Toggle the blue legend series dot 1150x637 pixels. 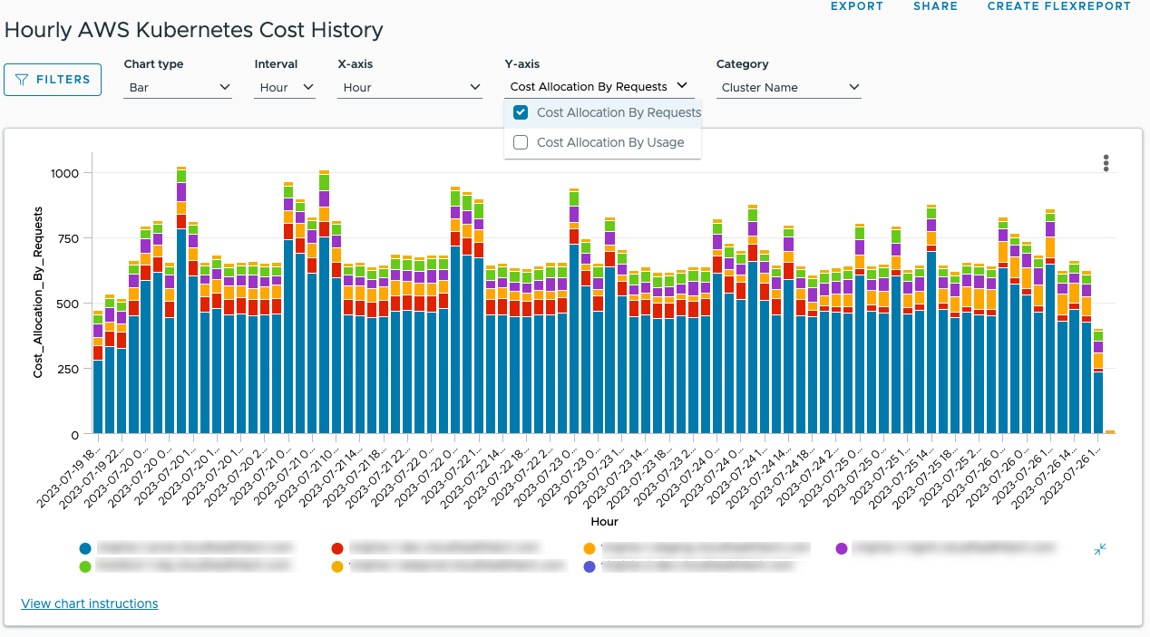85,548
